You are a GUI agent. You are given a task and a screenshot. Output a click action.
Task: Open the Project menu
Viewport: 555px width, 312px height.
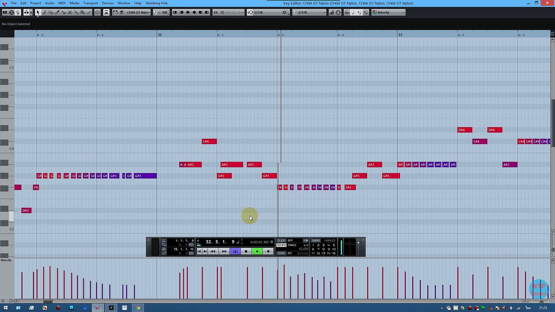[36, 3]
